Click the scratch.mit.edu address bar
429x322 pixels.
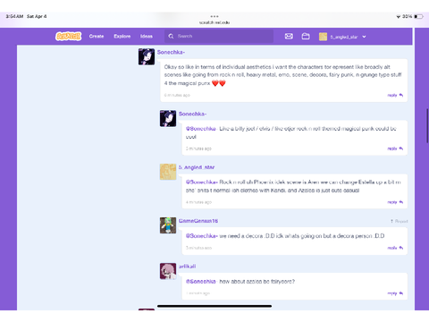click(x=214, y=22)
